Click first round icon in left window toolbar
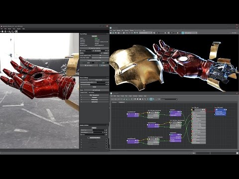Viewport: 239px width, 179px height. [2, 31]
